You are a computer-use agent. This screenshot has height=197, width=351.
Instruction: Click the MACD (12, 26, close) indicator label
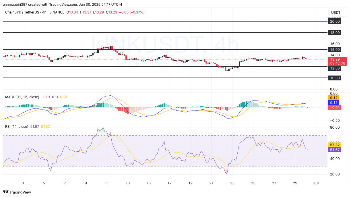(22, 97)
